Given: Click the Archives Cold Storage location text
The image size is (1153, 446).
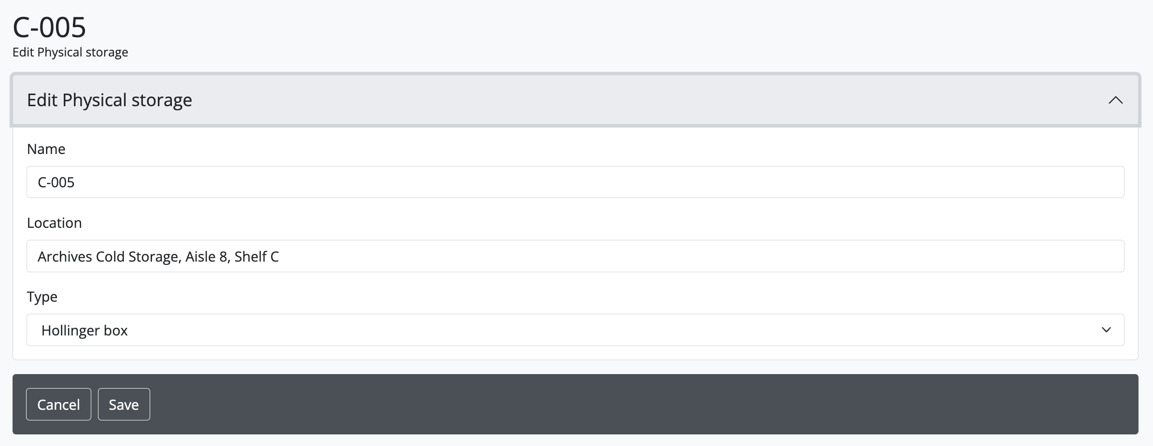Looking at the screenshot, I should tap(158, 257).
